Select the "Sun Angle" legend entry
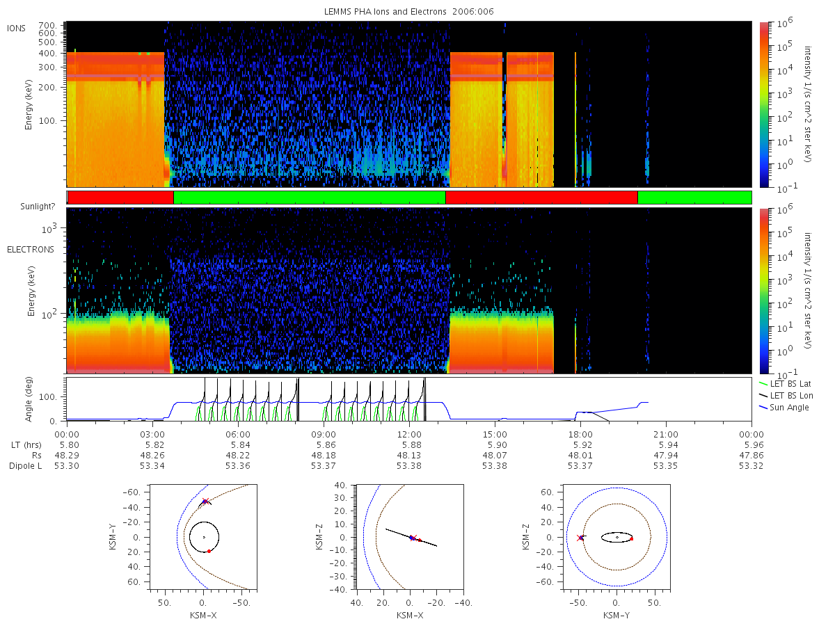The image size is (835, 626). [x=784, y=407]
